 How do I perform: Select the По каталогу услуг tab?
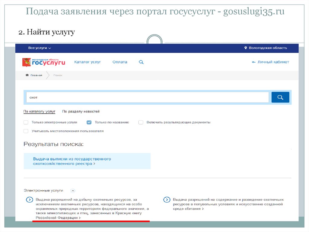39,112
